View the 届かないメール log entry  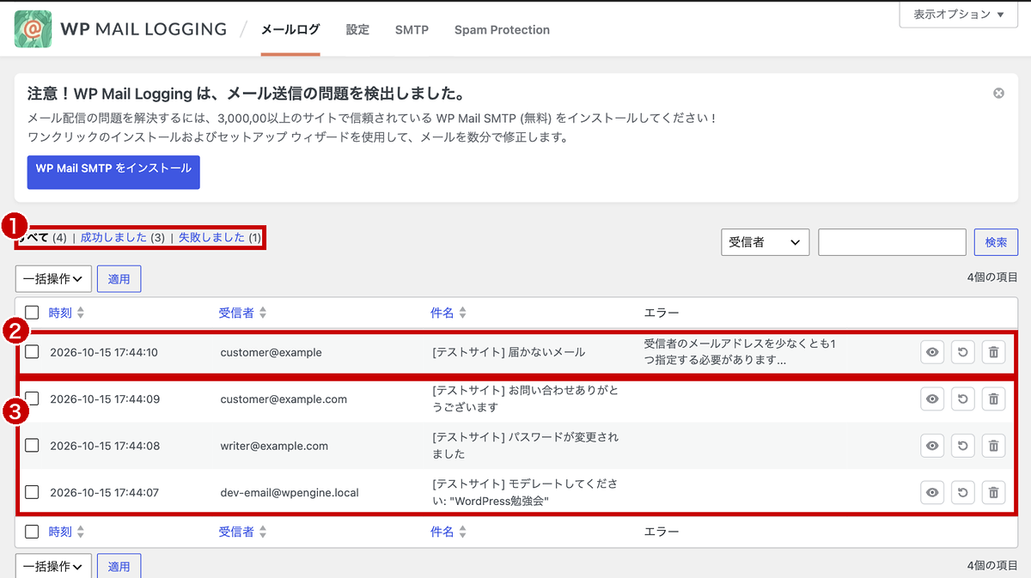pyautogui.click(x=933, y=352)
